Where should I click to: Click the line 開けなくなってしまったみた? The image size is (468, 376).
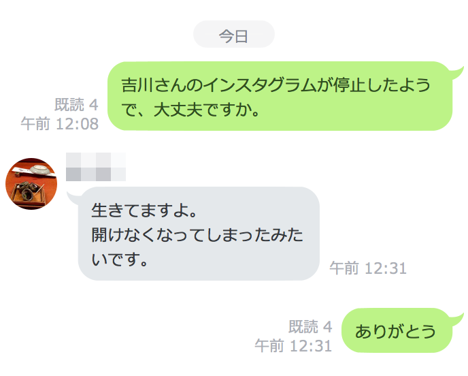[197, 234]
